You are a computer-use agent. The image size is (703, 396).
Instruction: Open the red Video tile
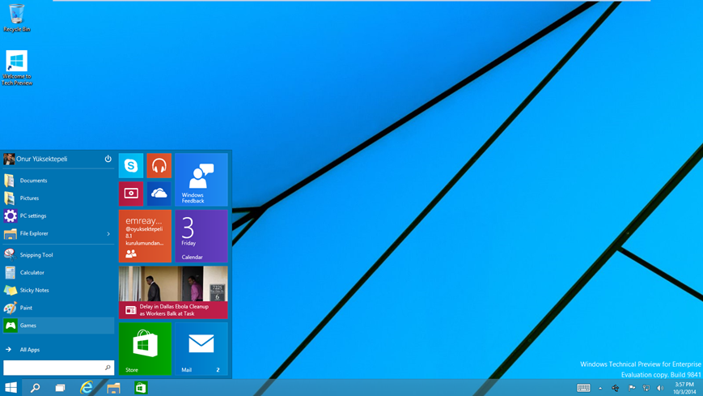tap(131, 194)
